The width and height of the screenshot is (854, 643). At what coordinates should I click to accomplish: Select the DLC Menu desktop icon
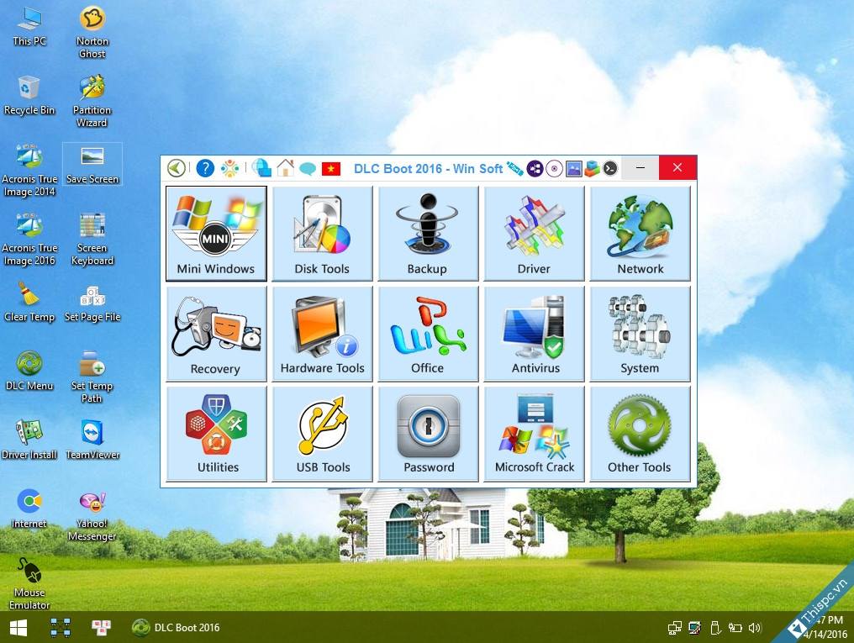(x=29, y=372)
